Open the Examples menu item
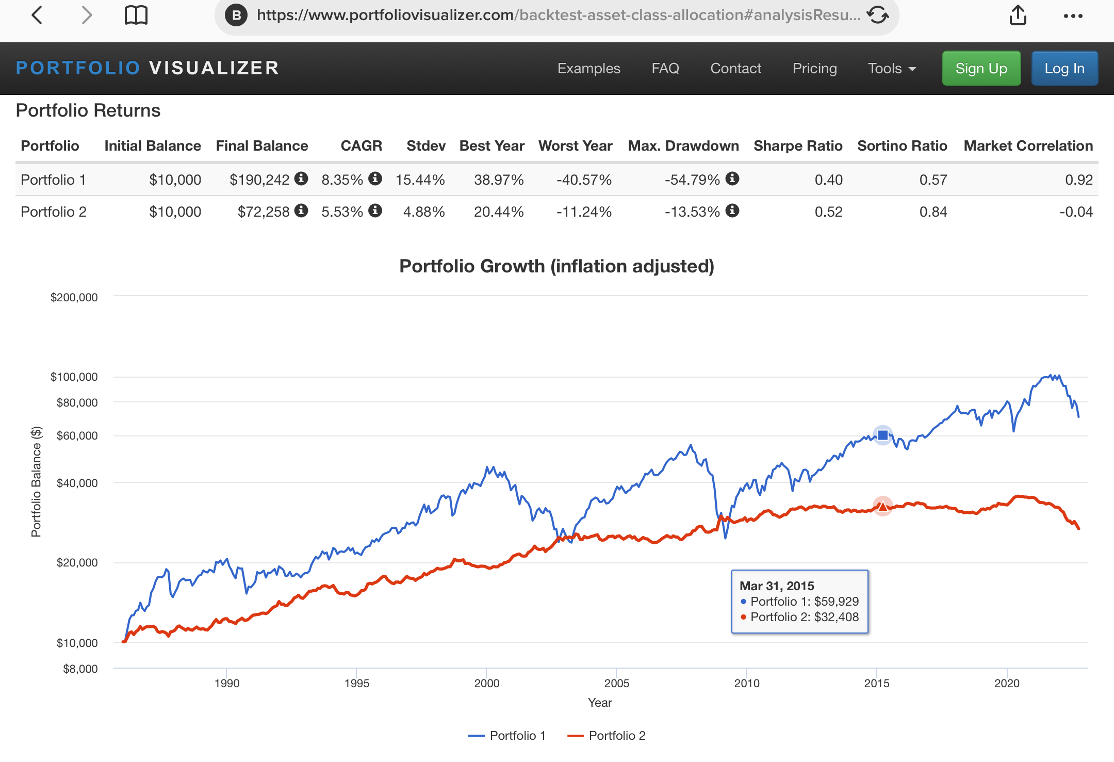 coord(588,69)
